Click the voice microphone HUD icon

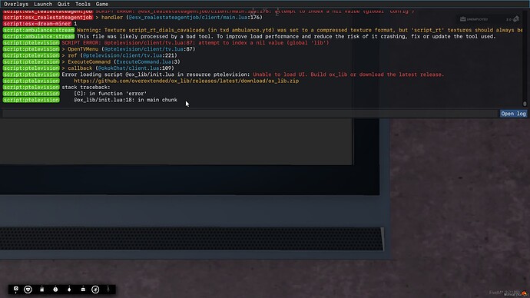coord(16,290)
